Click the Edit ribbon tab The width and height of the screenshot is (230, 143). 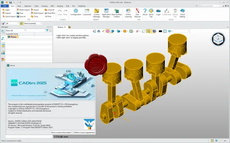point(67,6)
